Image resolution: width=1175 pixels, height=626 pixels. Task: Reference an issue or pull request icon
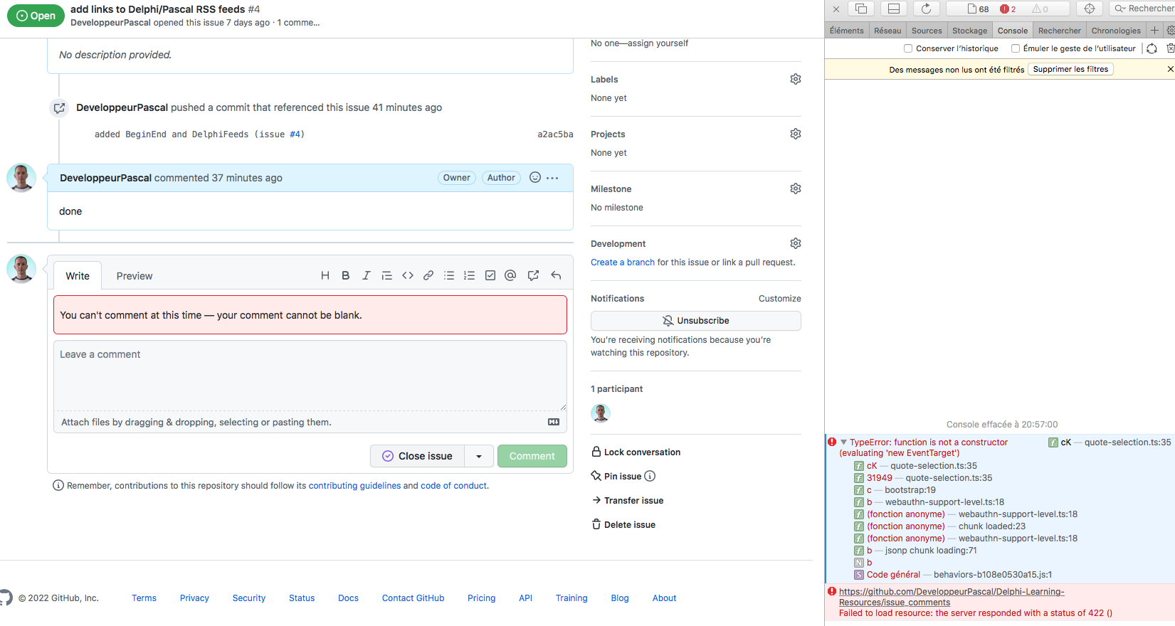click(533, 276)
